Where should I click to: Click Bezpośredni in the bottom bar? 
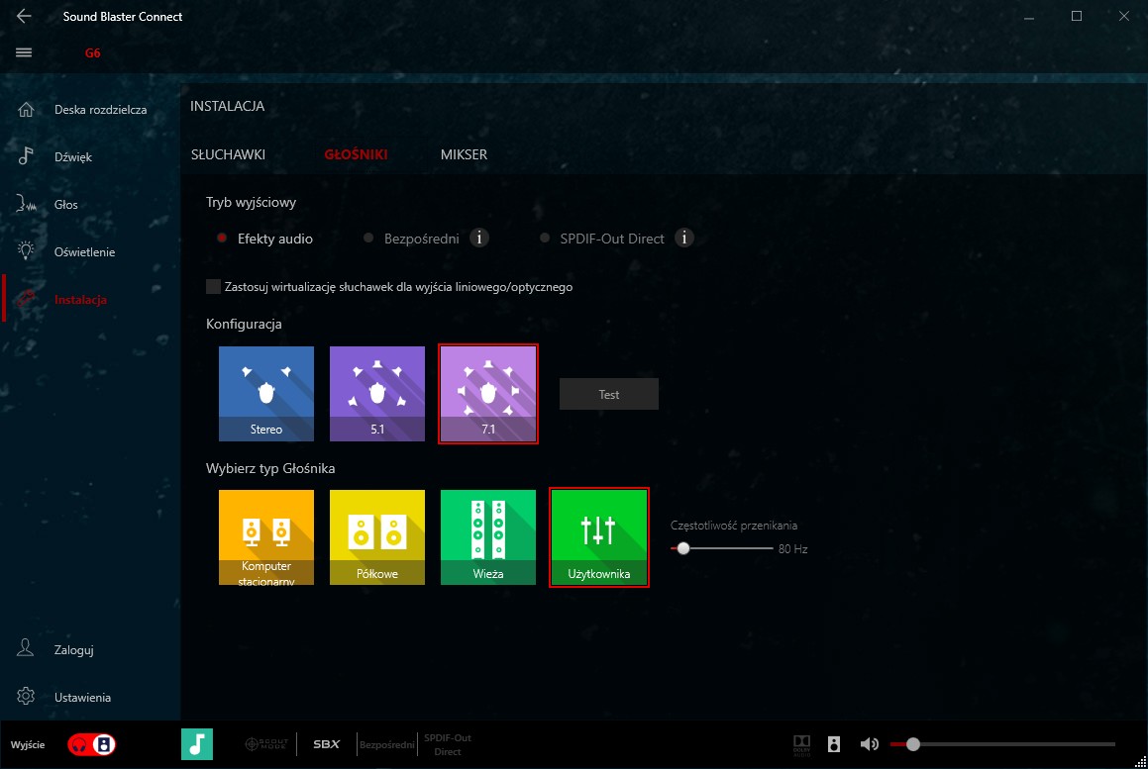(387, 745)
